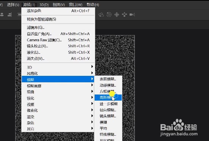Open 液化(L) liquify filter
209x141 pixels.
[x=58, y=52]
